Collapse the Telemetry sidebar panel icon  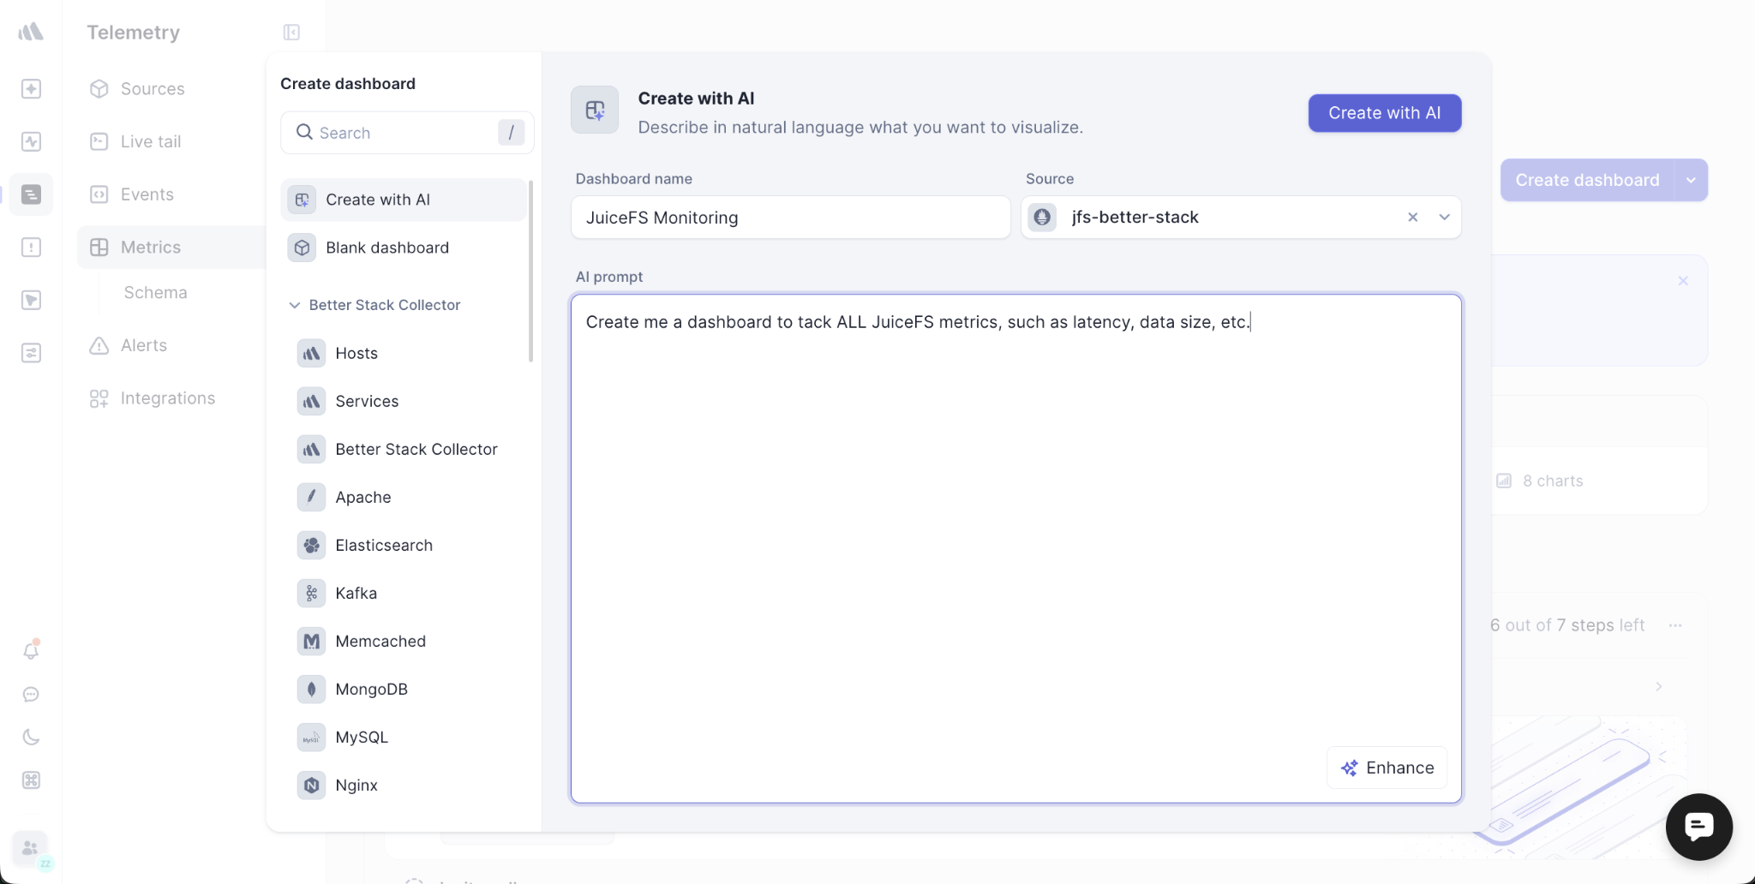[x=291, y=33]
